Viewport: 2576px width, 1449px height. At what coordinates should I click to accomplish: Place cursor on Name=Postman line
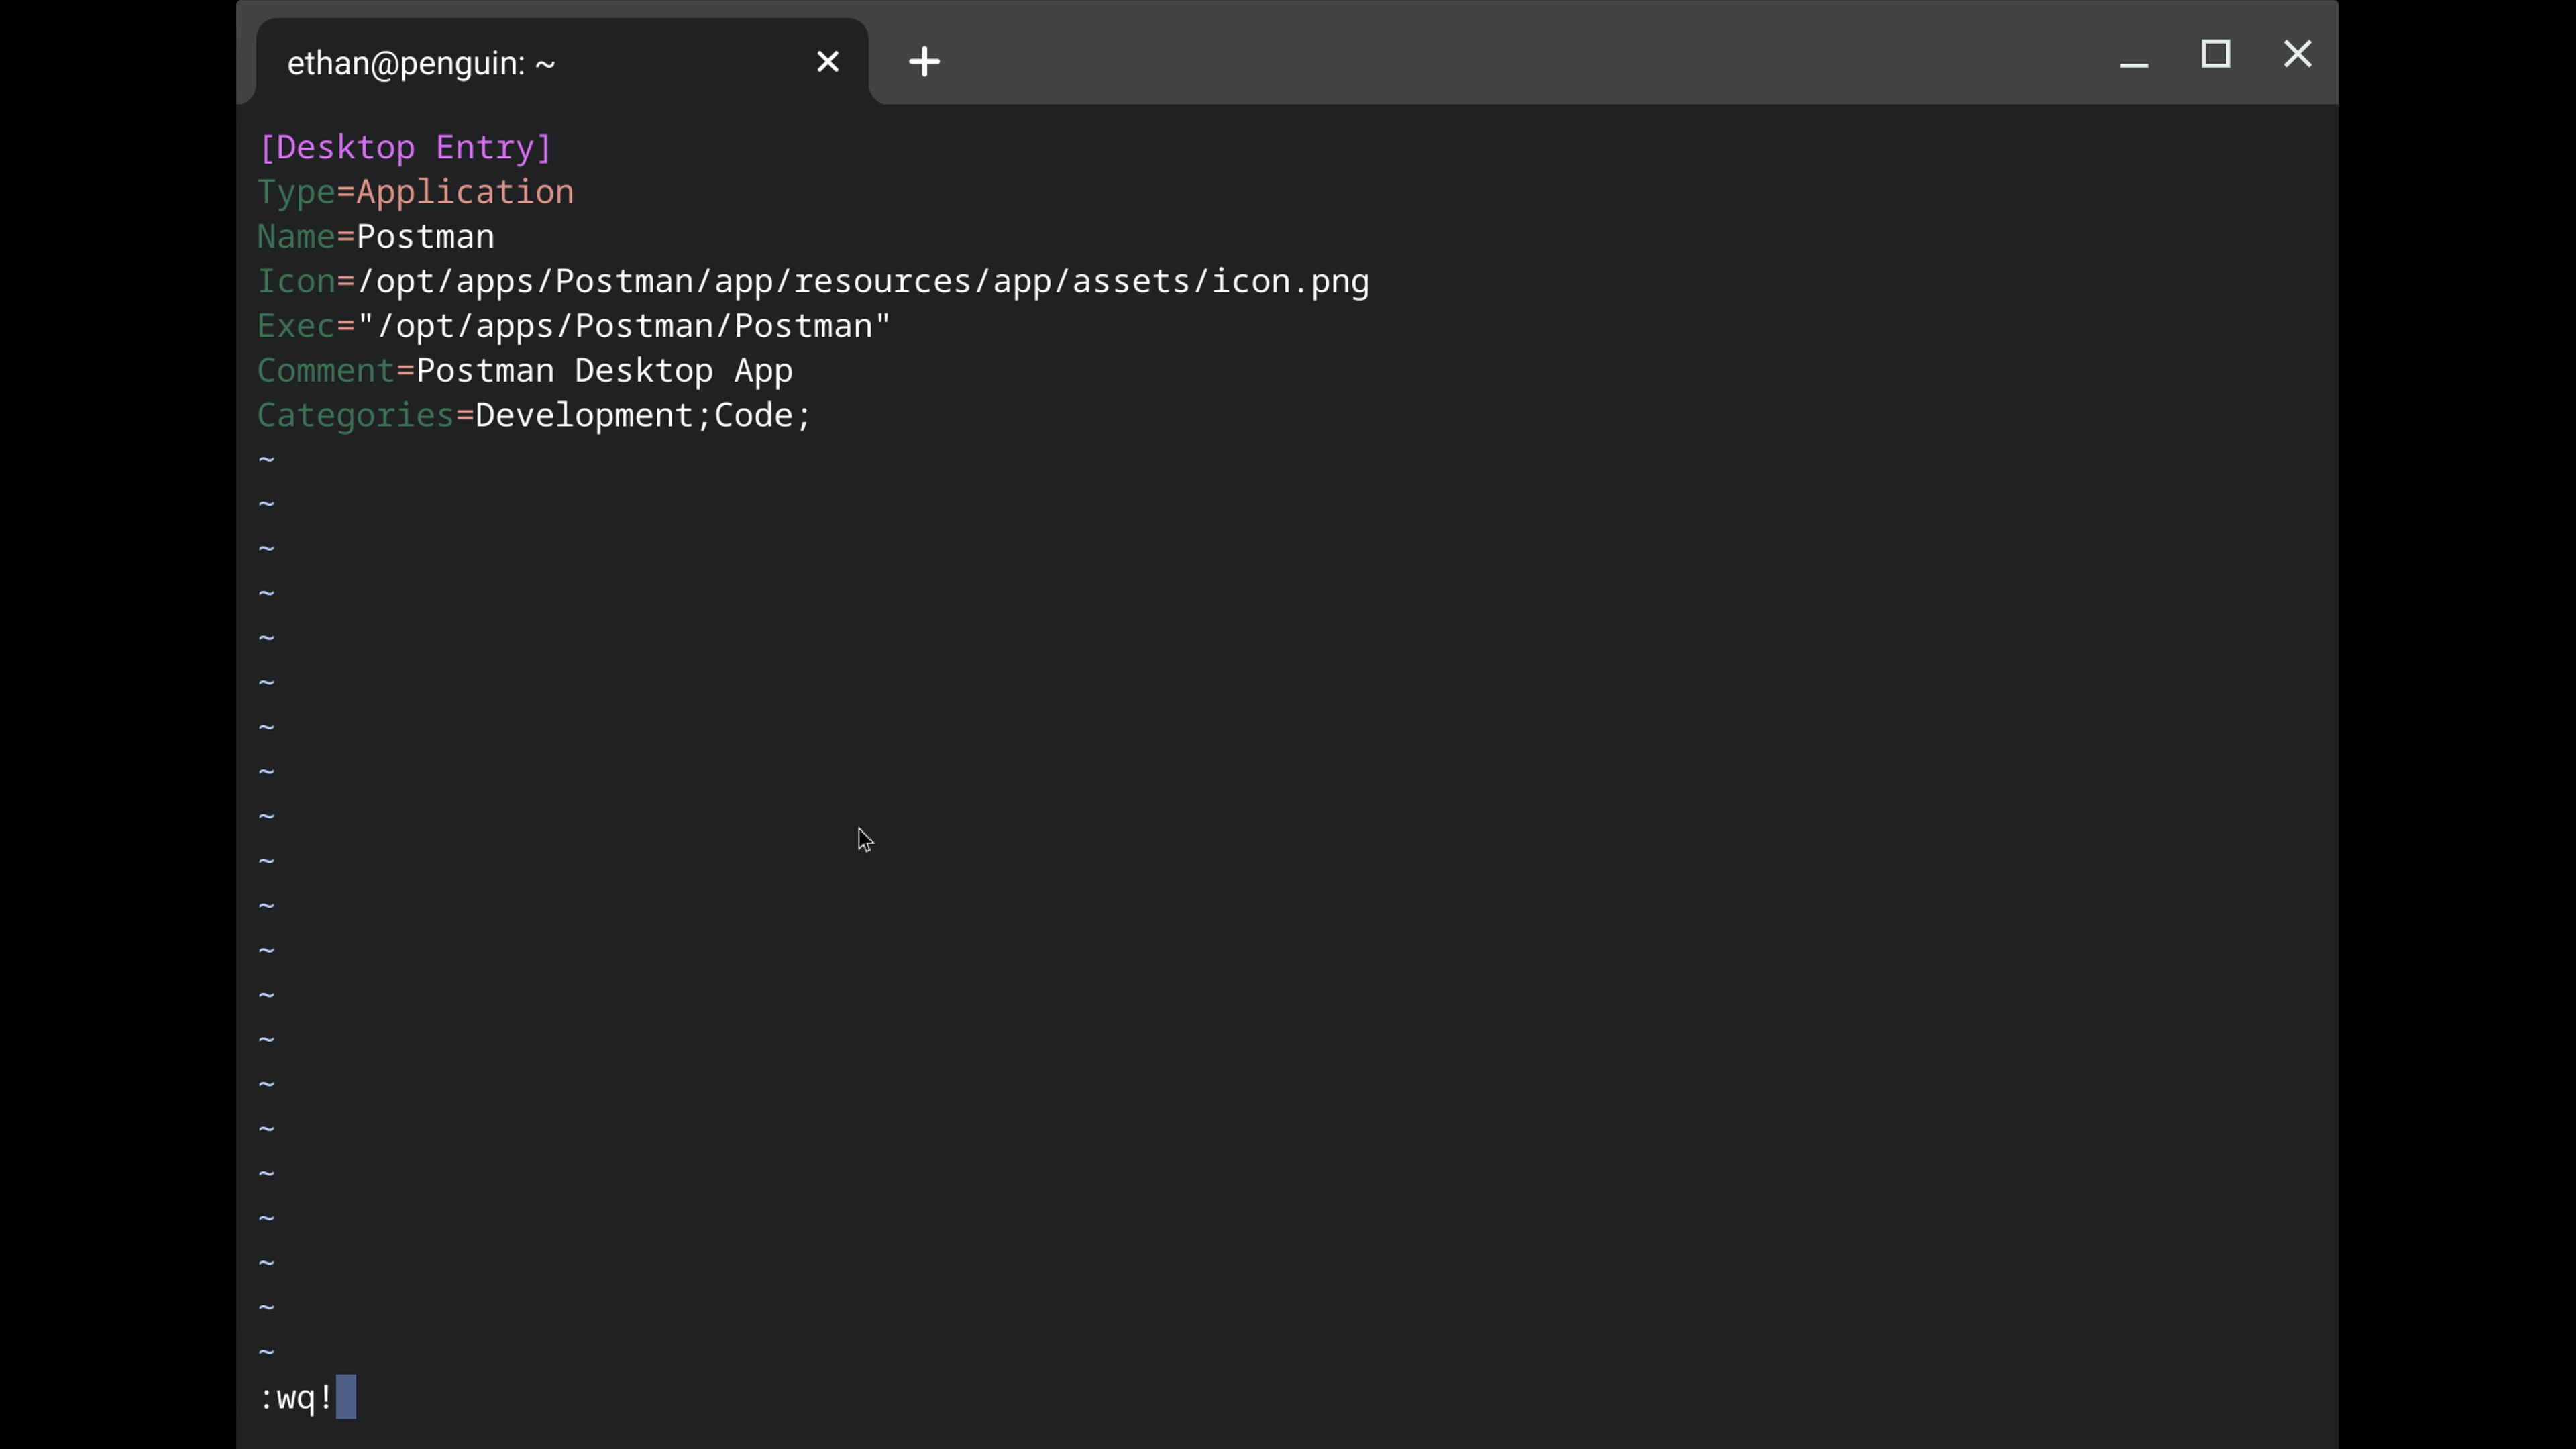(376, 237)
